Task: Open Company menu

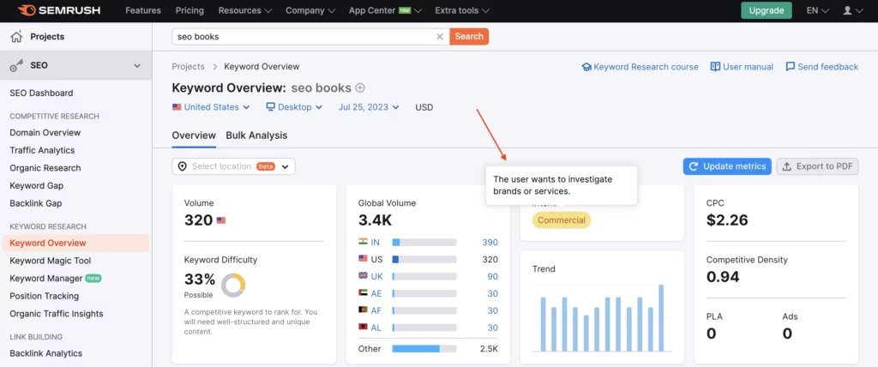Action: click(310, 10)
